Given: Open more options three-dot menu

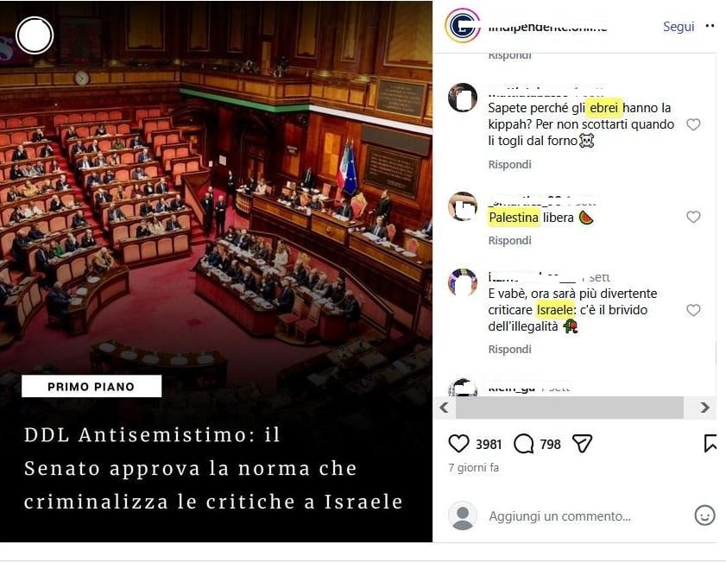Looking at the screenshot, I should 710,26.
